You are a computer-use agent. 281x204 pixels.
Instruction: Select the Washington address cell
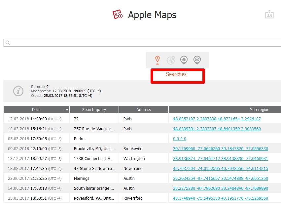[144, 158]
